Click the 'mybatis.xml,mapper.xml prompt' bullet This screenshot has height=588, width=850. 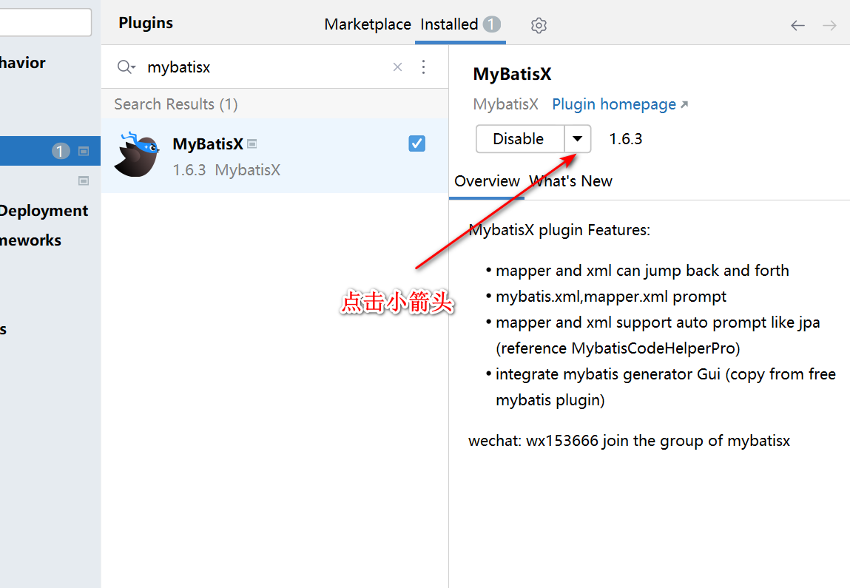[611, 297]
